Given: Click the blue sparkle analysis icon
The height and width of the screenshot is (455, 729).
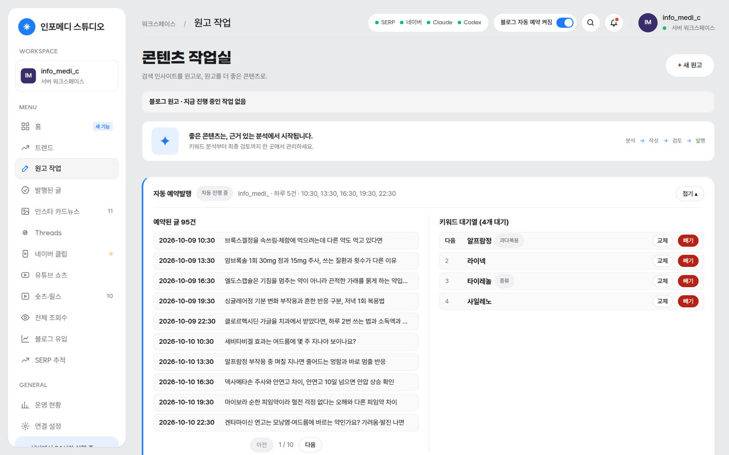Looking at the screenshot, I should [165, 141].
